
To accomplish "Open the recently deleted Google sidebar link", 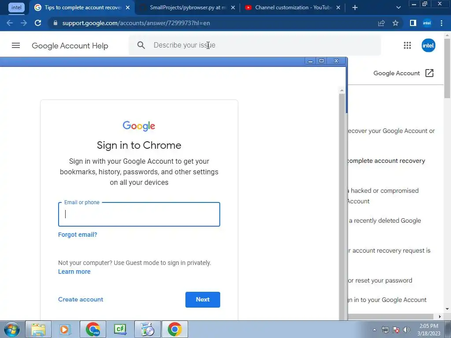I will click(385, 220).
